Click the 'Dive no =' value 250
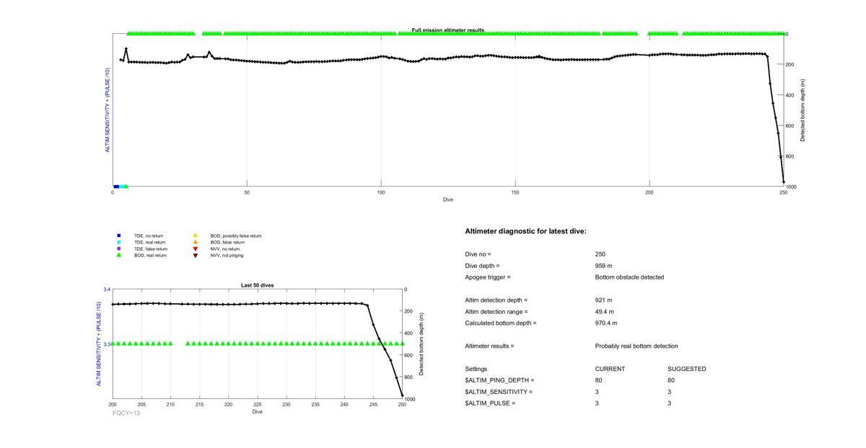Viewport: 866px width, 448px height. (600, 254)
